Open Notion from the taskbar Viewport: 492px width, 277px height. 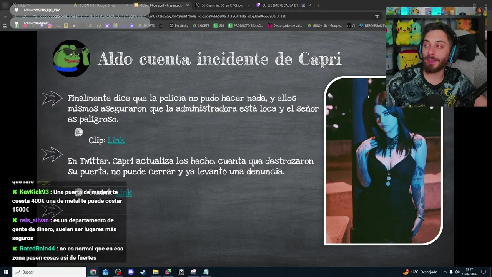point(181,272)
